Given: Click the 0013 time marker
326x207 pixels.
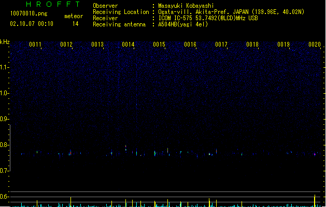Looking at the screenshot, I should [x=97, y=45].
